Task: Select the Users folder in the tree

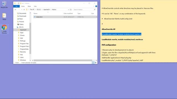Action: [22, 57]
